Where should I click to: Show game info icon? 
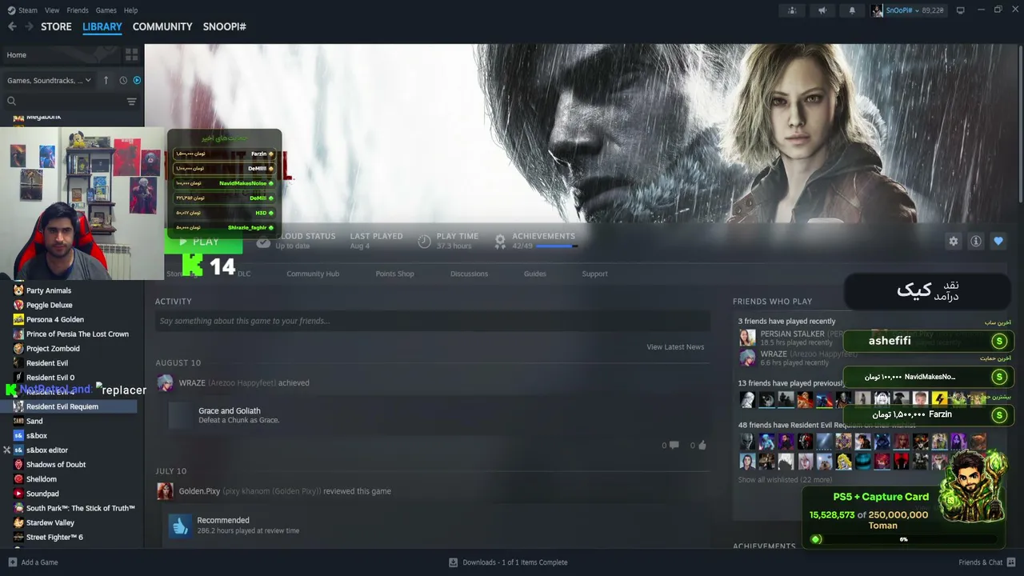pos(975,241)
